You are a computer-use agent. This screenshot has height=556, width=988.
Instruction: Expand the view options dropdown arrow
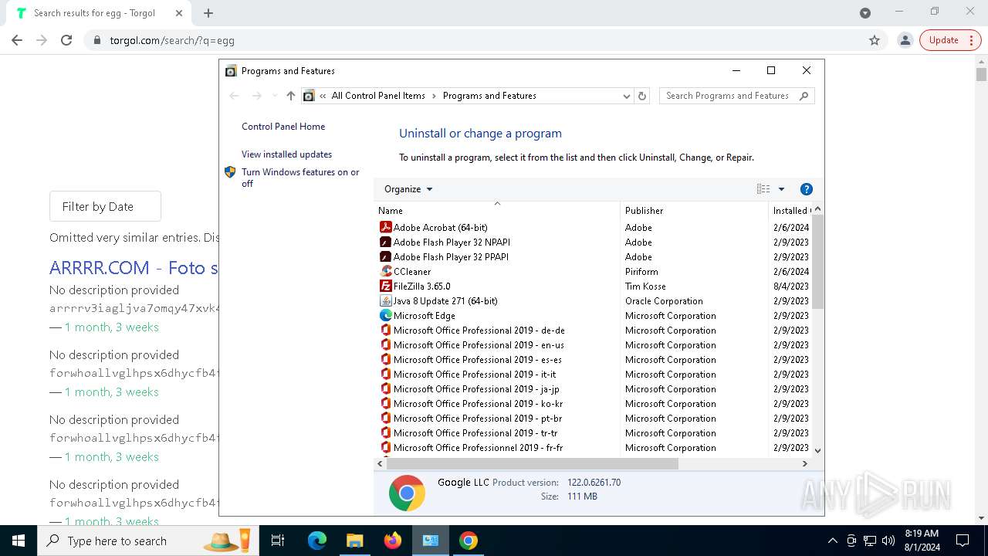(781, 189)
